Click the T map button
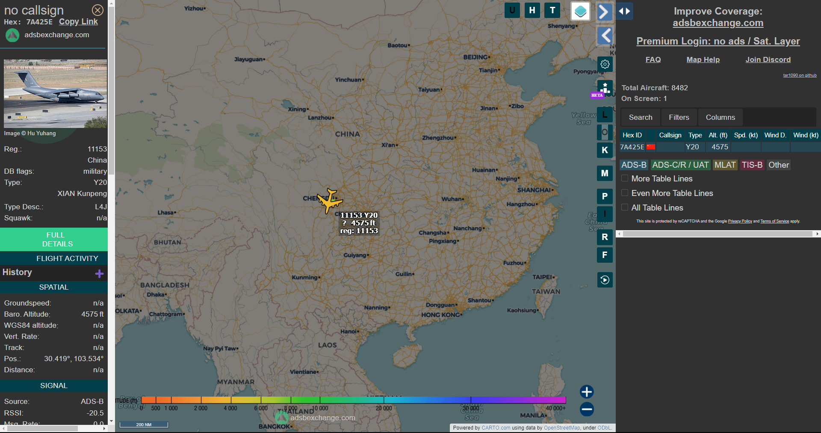This screenshot has width=821, height=433. 552,10
